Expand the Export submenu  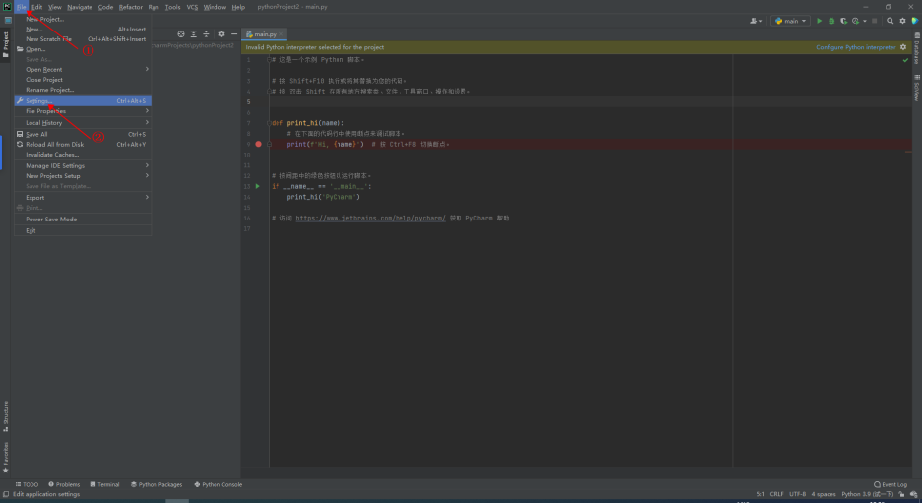(83, 198)
